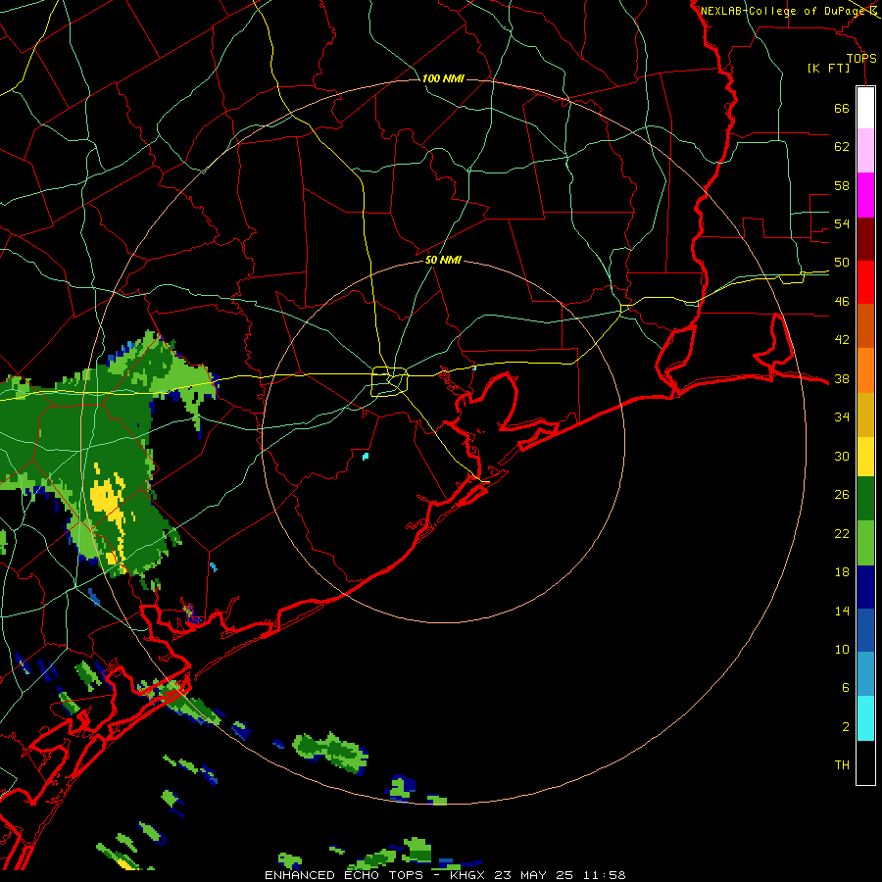Click the legend value "34"
This screenshot has height=882, width=882.
tap(842, 416)
